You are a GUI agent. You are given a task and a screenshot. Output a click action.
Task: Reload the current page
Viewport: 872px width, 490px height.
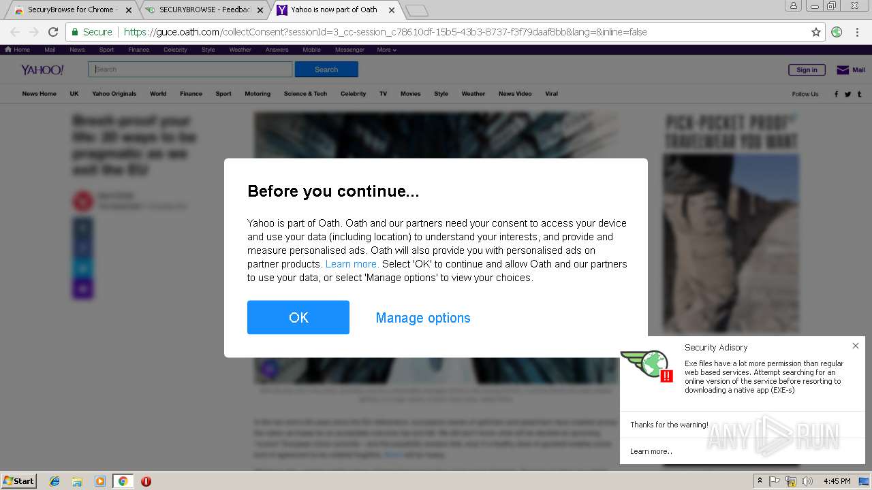(53, 32)
